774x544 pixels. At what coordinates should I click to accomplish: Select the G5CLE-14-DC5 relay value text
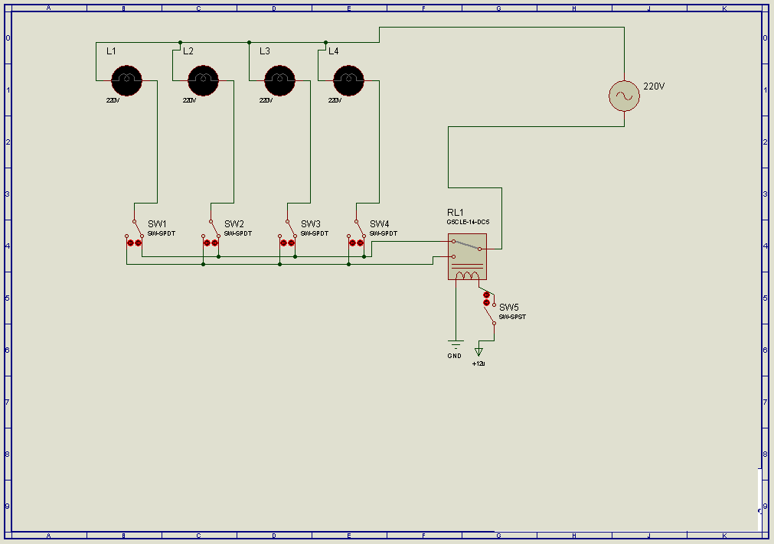[x=468, y=222]
